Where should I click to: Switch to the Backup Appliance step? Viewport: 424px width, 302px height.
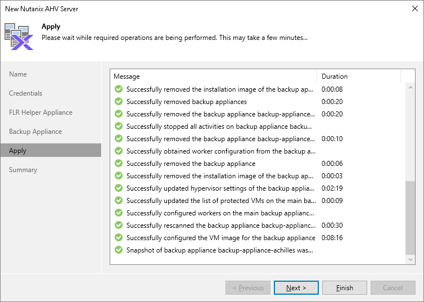click(x=35, y=132)
